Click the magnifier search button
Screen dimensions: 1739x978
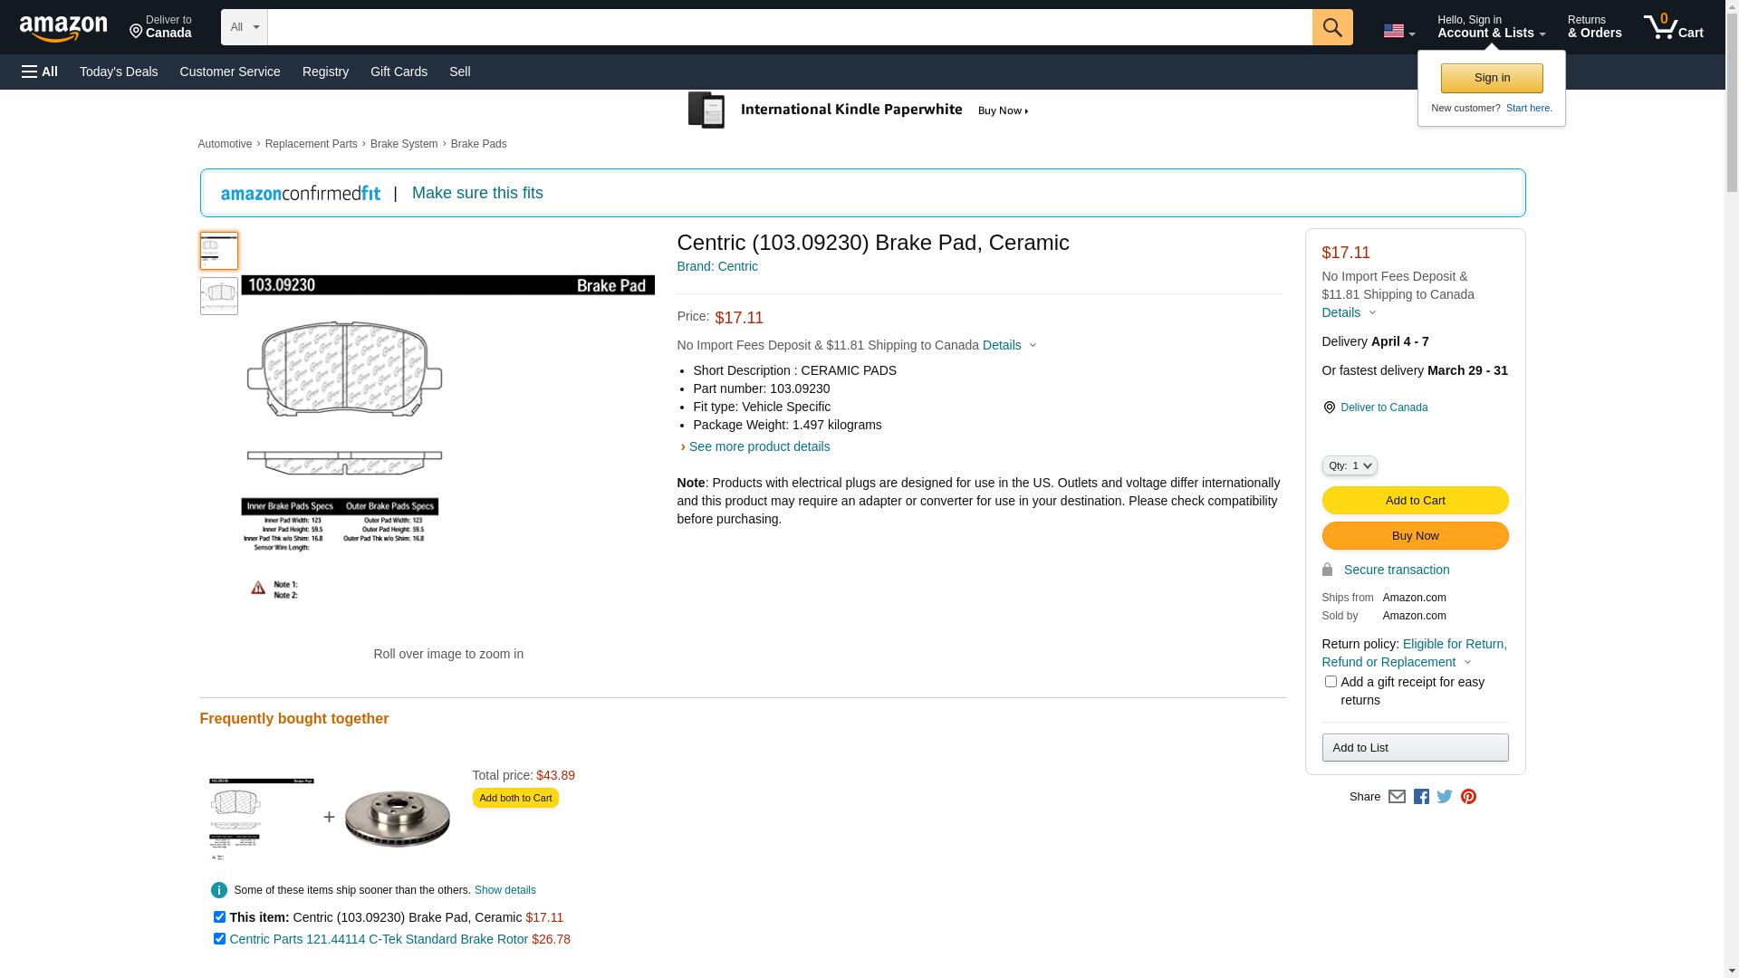pyautogui.click(x=1332, y=27)
